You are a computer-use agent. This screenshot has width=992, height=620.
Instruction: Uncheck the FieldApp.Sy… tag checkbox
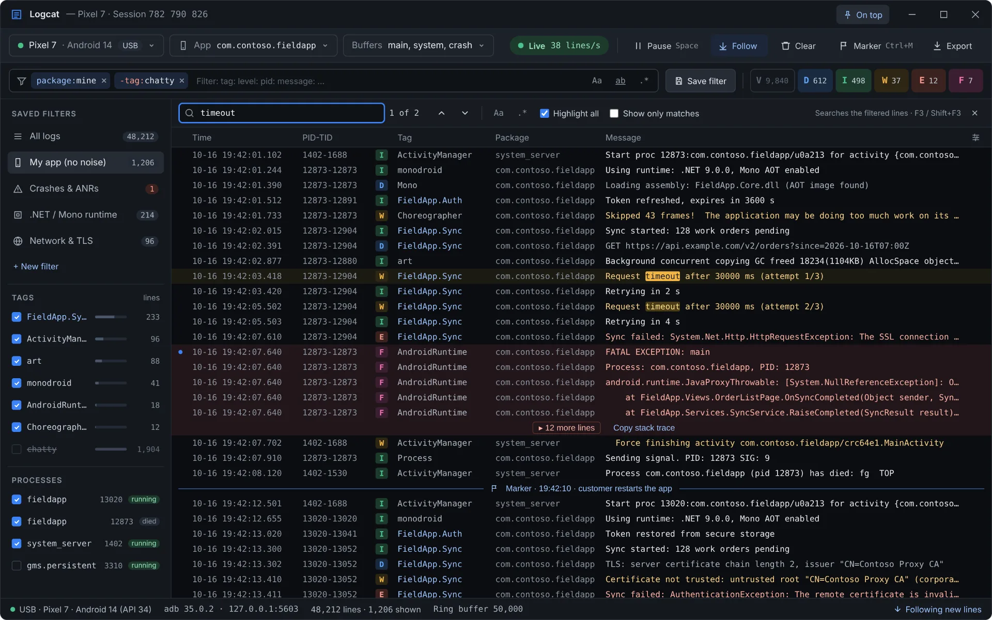[x=17, y=317]
